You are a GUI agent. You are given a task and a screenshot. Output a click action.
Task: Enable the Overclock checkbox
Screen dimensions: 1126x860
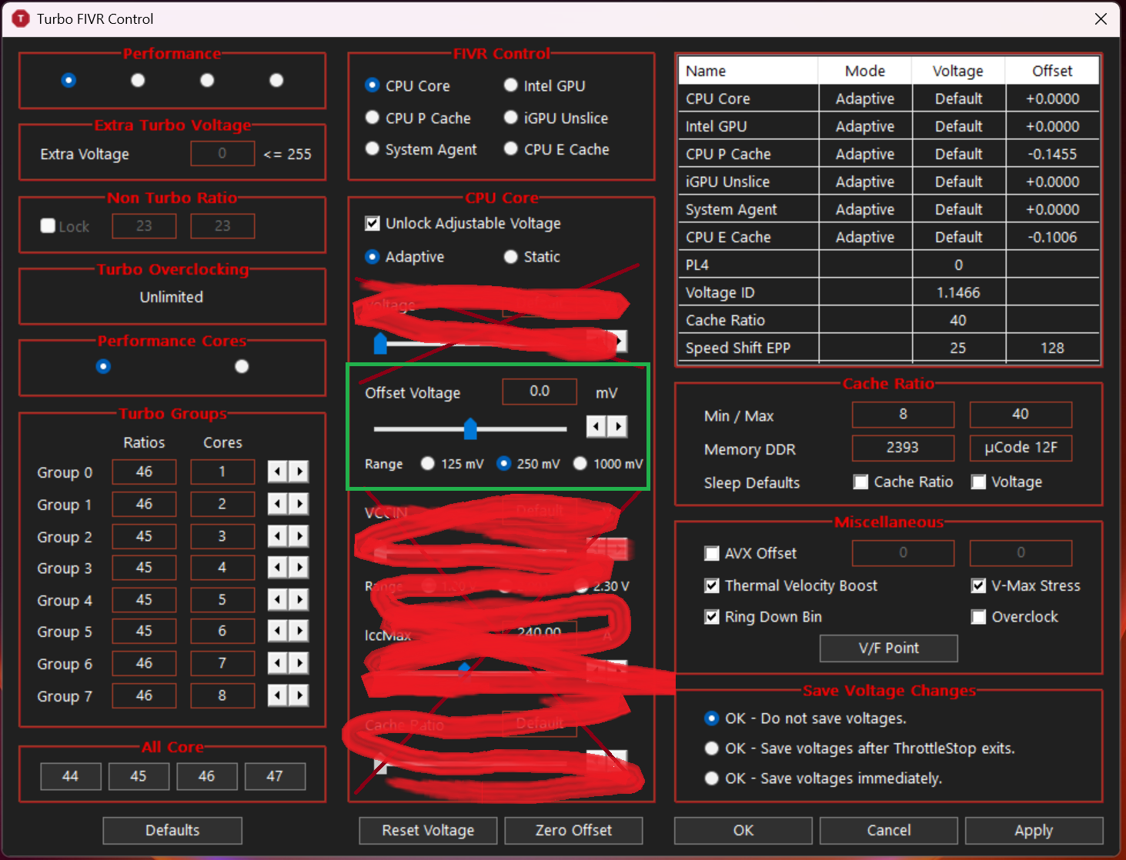coord(979,617)
